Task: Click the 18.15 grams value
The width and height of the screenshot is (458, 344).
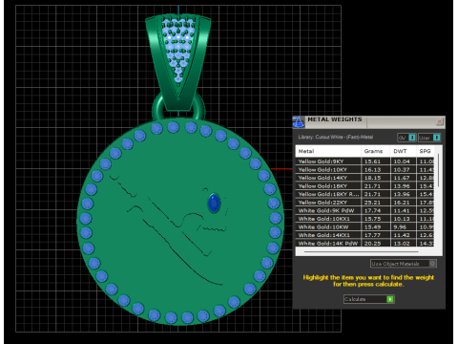Action: (x=372, y=178)
